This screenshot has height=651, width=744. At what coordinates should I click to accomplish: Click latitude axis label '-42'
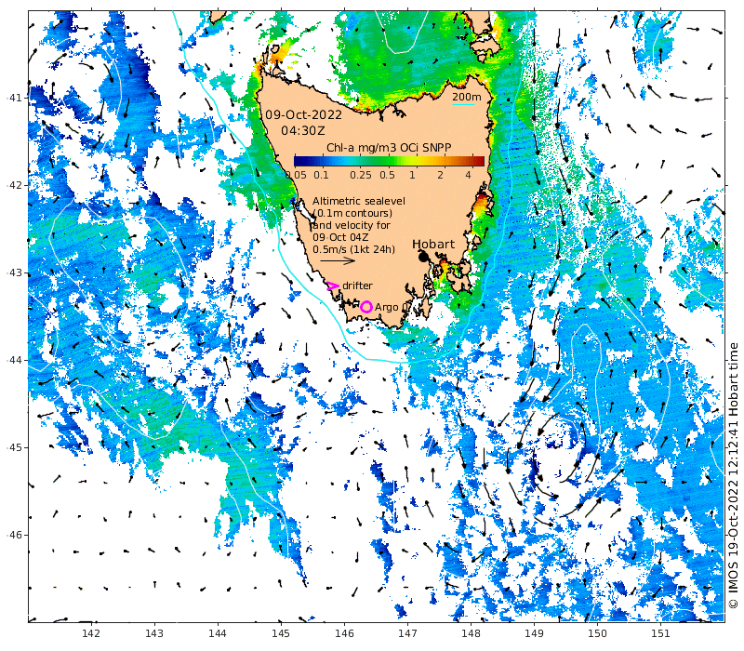click(x=14, y=185)
